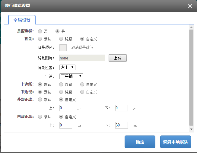
Task: Set 下边线 to 隐藏
Action: point(61,92)
